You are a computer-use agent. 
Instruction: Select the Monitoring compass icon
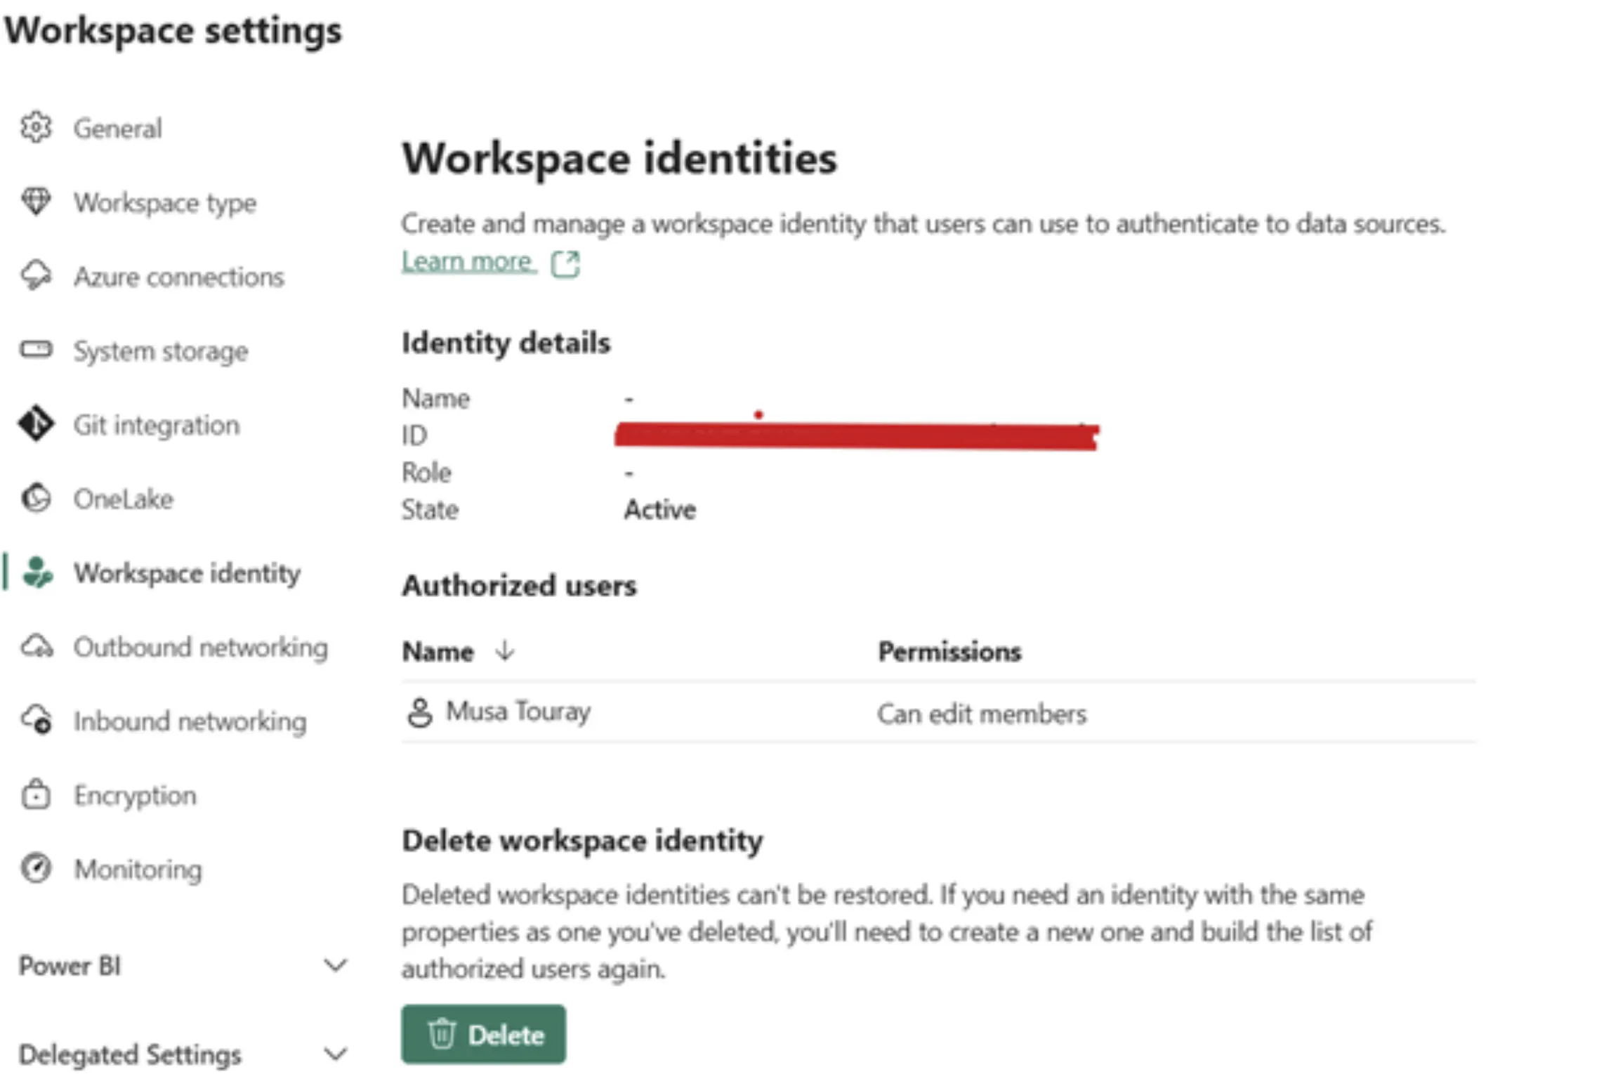point(37,869)
